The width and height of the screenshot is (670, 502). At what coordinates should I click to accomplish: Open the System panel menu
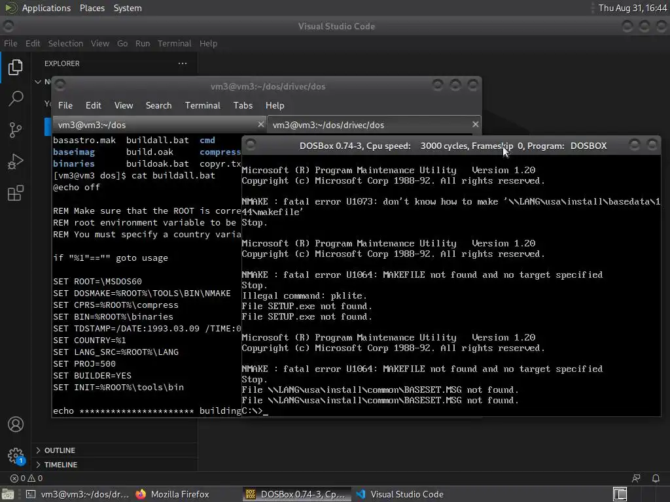pyautogui.click(x=128, y=8)
